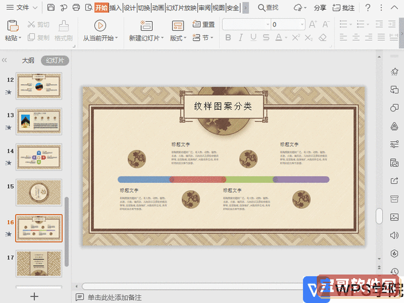Image resolution: width=404 pixels, height=303 pixels.
Task: Expand more ribbon tabs arrow
Action: tap(245, 8)
